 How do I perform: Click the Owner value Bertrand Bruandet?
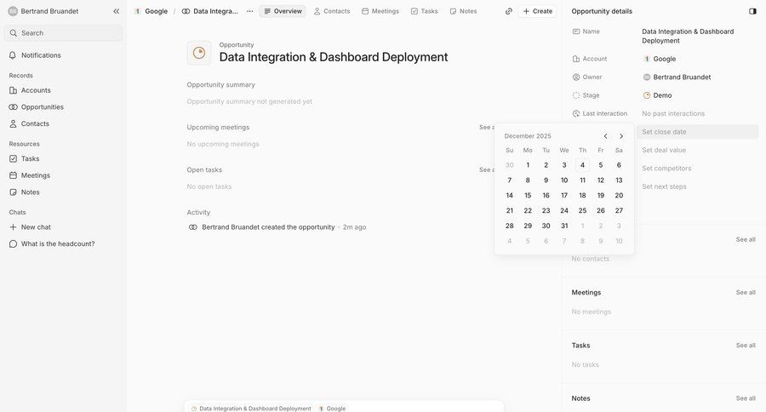click(677, 77)
